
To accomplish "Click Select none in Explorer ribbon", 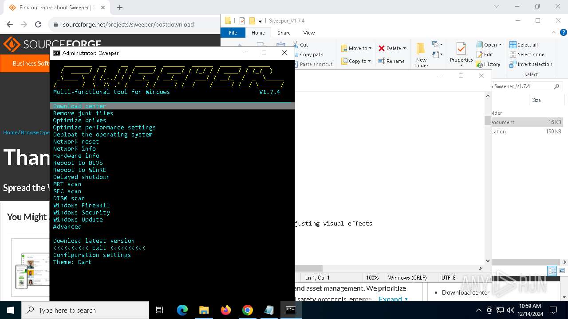I will pyautogui.click(x=527, y=54).
